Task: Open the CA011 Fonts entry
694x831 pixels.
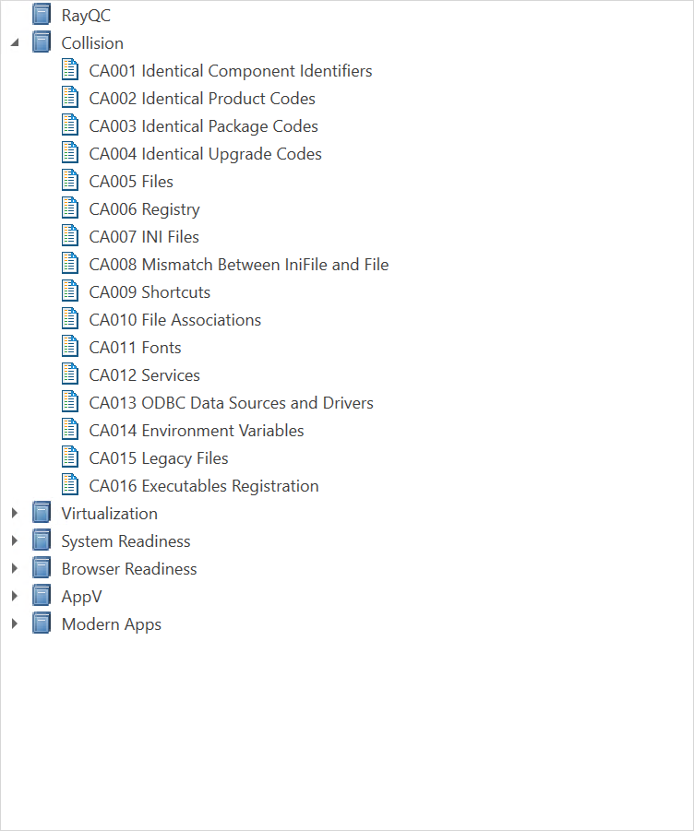Action: [135, 347]
